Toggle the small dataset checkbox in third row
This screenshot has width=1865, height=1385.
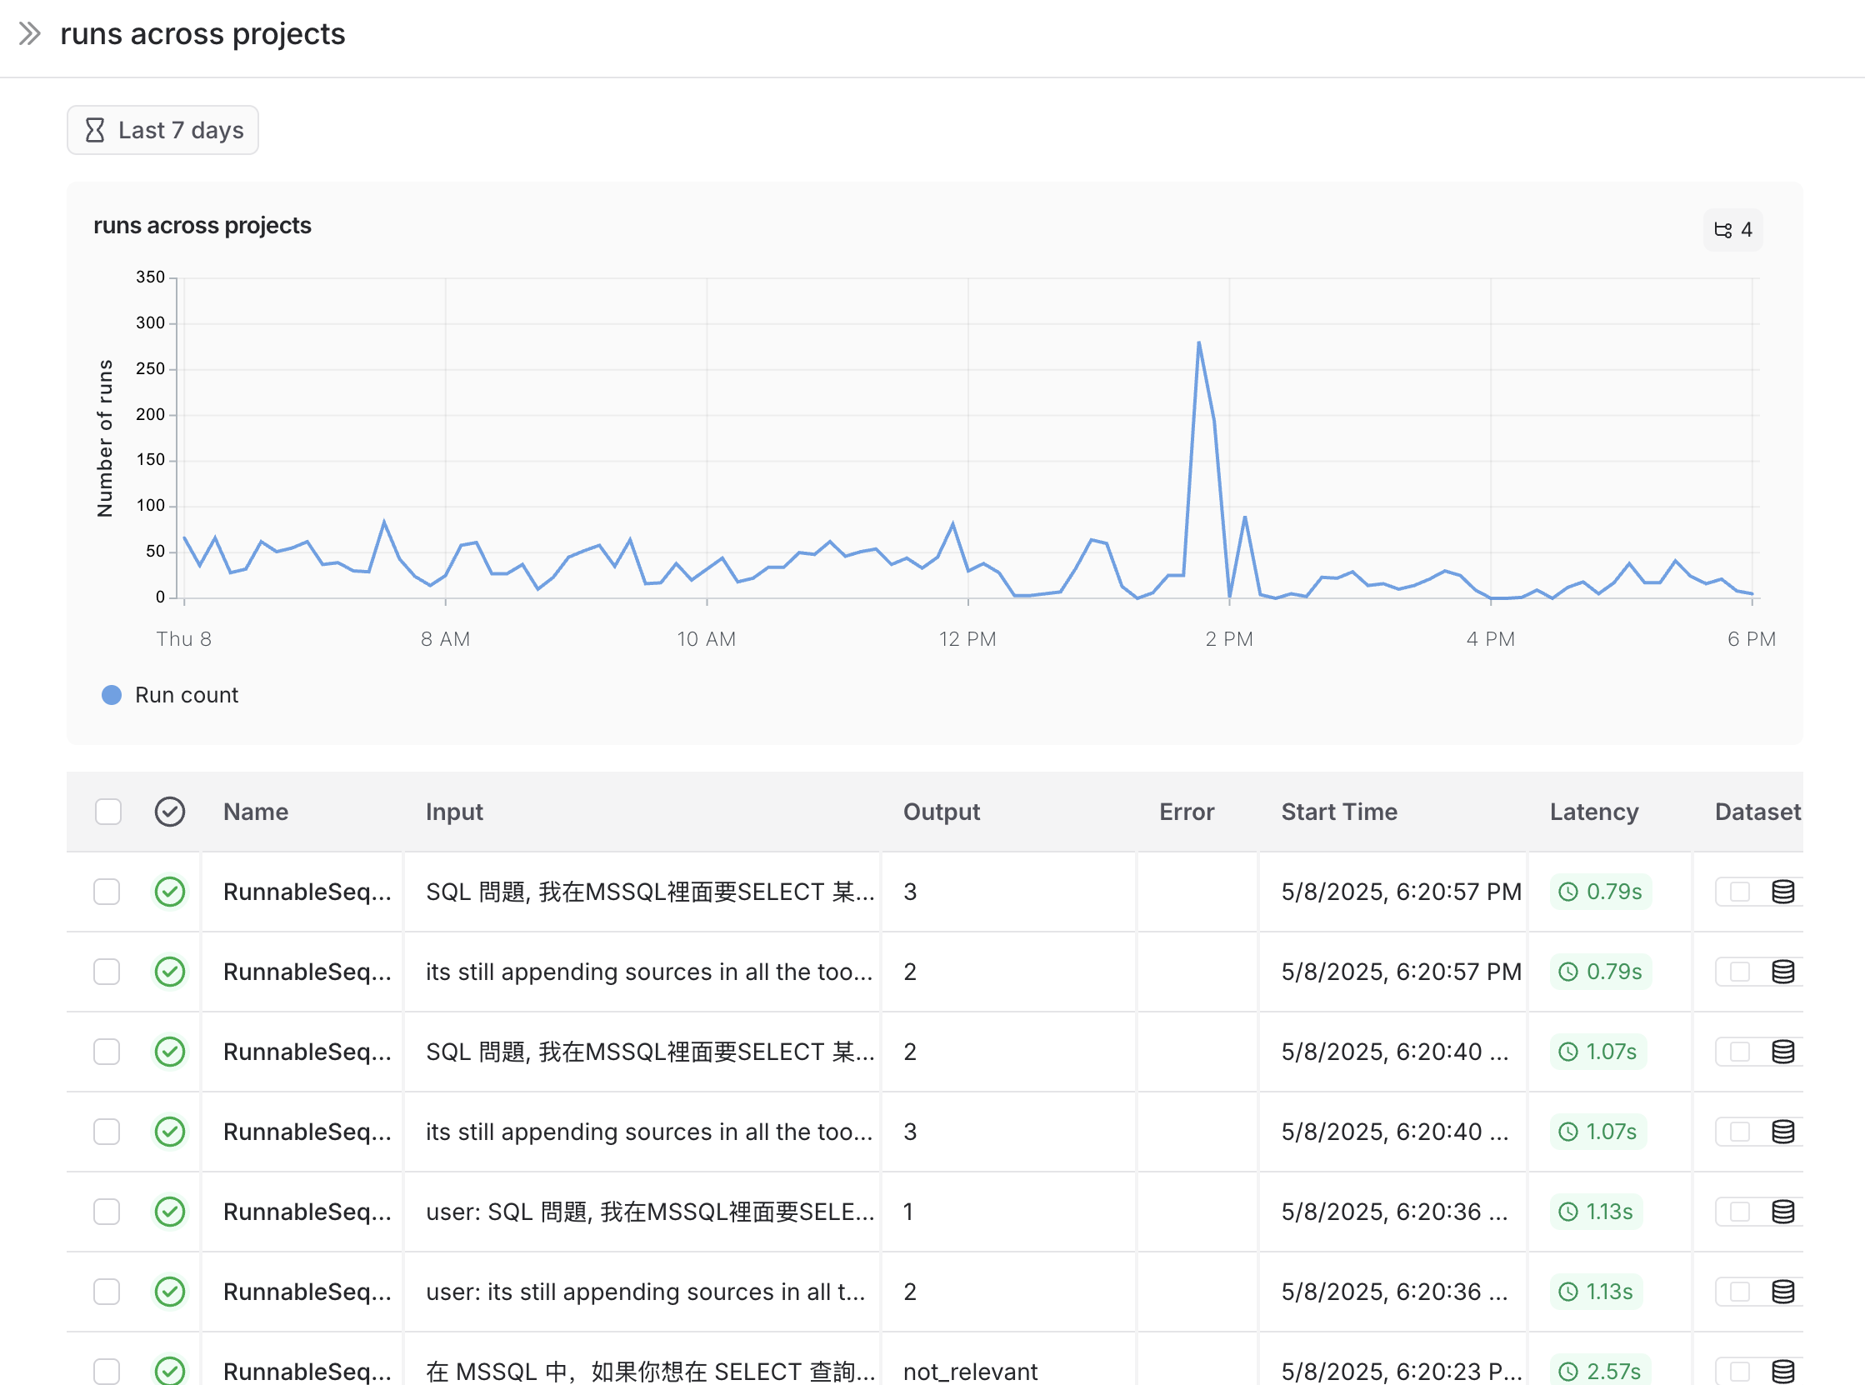click(1739, 1052)
